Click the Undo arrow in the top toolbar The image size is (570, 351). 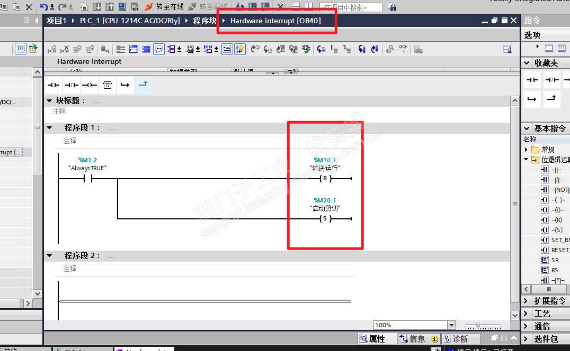click(x=43, y=6)
